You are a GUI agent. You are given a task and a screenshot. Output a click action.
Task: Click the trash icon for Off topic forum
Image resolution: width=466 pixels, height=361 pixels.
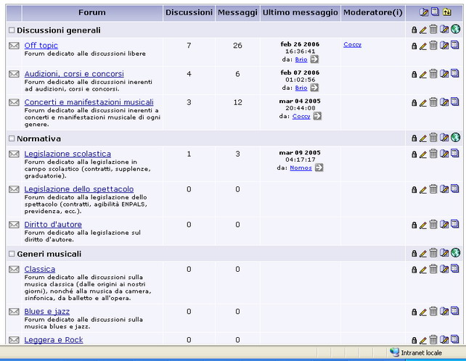pos(433,45)
